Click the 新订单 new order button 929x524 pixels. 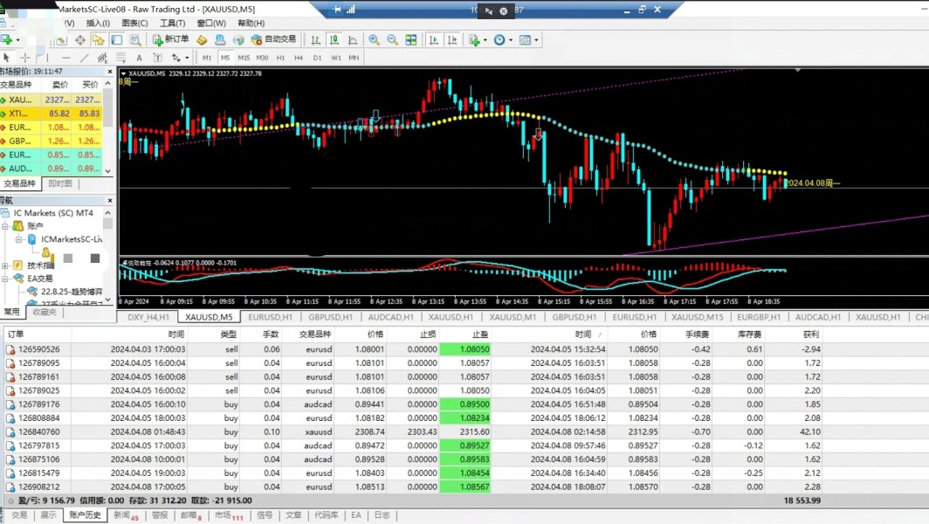click(170, 39)
